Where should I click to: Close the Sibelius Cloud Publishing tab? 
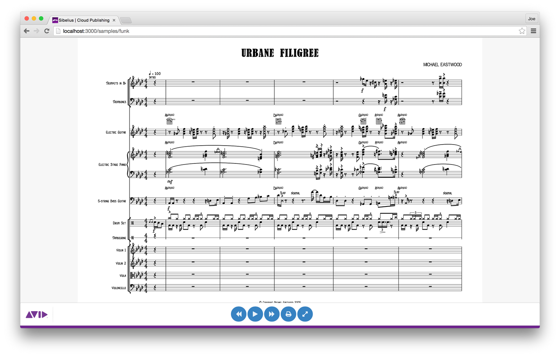coord(114,20)
